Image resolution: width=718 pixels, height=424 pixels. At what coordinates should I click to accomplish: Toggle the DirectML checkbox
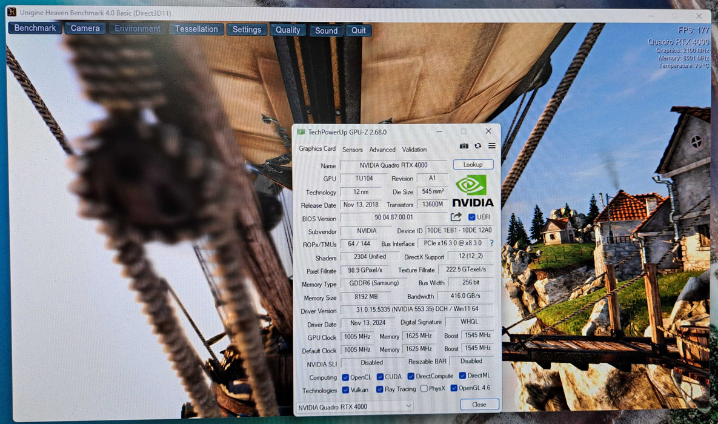462,376
